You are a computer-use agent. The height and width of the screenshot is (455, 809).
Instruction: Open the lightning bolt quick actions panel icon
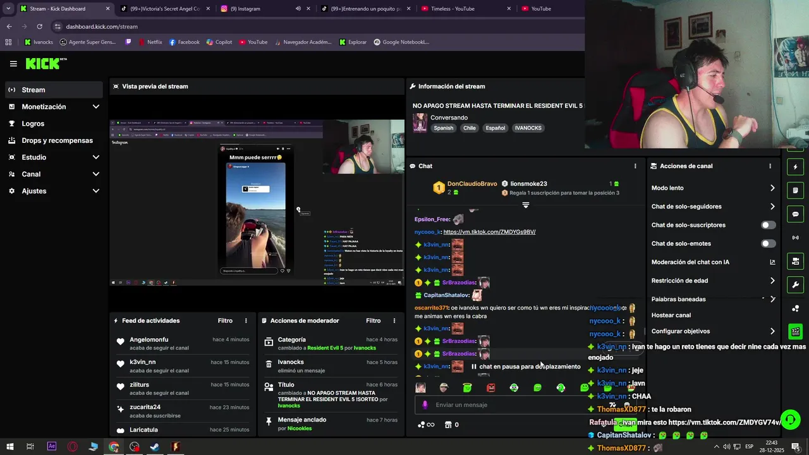tap(795, 167)
